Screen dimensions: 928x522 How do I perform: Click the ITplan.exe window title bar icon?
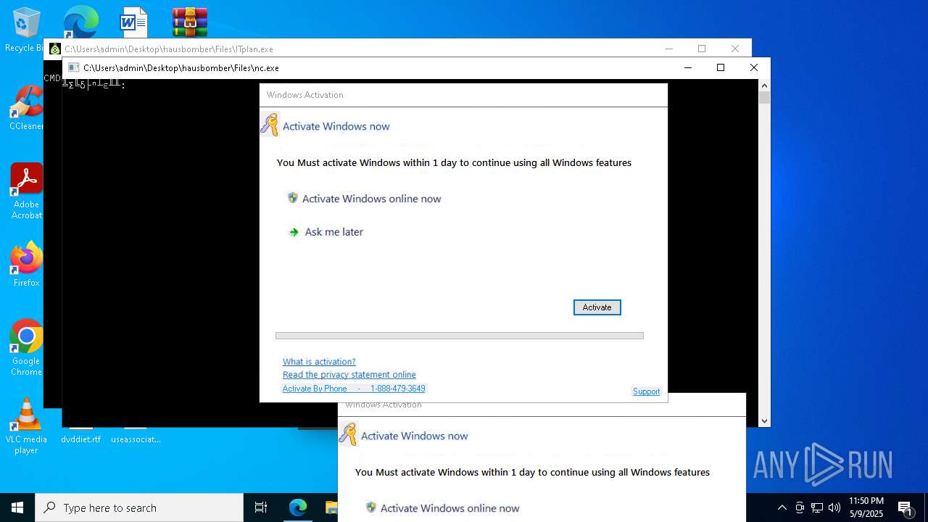pos(55,49)
